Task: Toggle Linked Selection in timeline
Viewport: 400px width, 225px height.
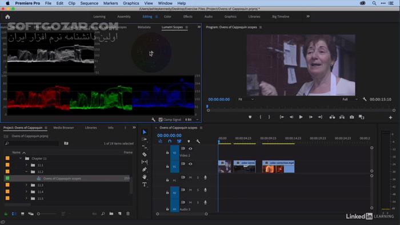Action: 179,141
